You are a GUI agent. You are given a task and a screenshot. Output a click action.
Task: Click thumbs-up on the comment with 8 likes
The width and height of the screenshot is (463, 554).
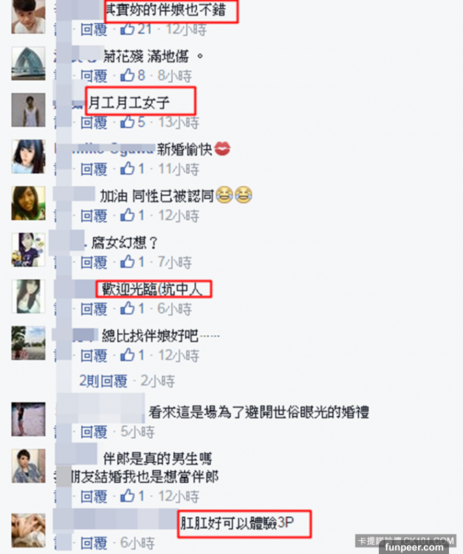tap(127, 75)
